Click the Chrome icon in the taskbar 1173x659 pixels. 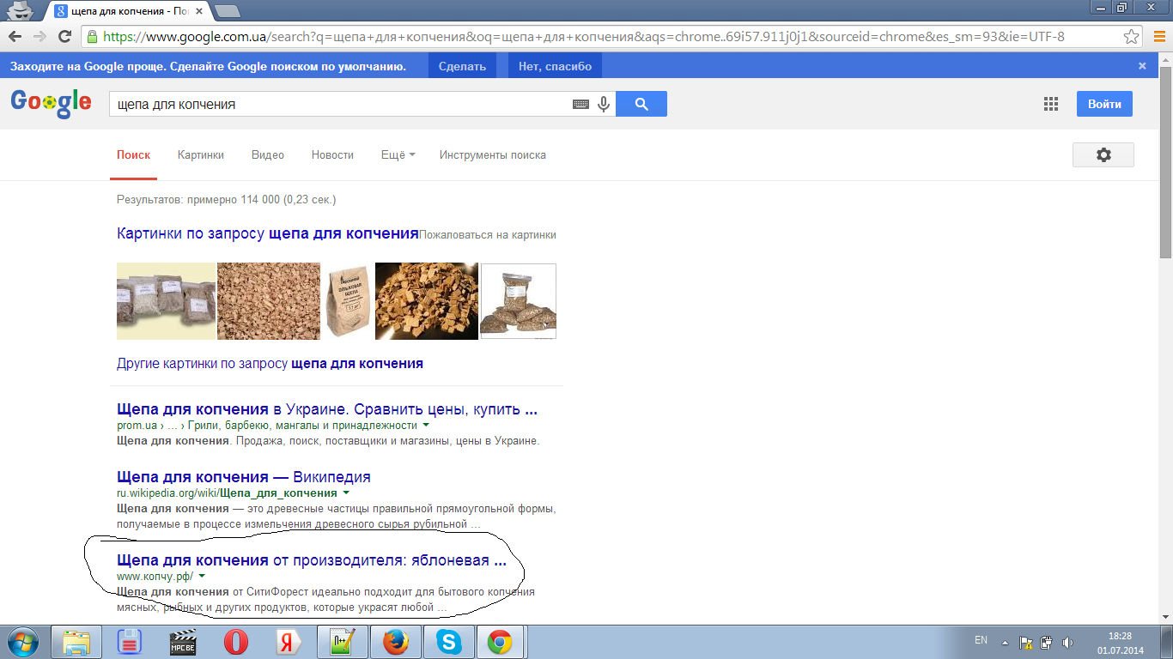pyautogui.click(x=501, y=642)
